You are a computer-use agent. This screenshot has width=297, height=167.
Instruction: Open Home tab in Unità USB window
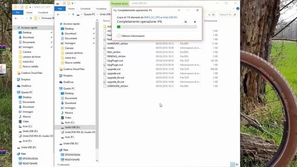tap(71, 9)
